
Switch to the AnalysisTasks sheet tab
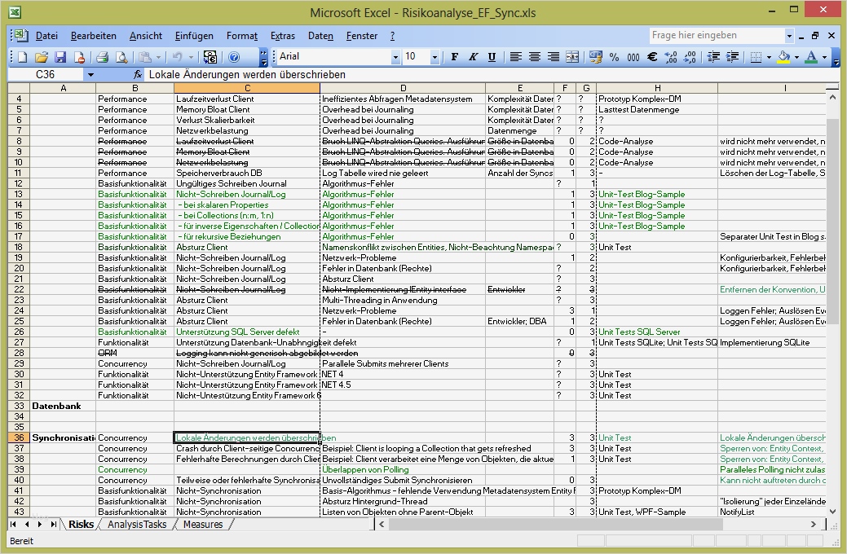coord(137,525)
